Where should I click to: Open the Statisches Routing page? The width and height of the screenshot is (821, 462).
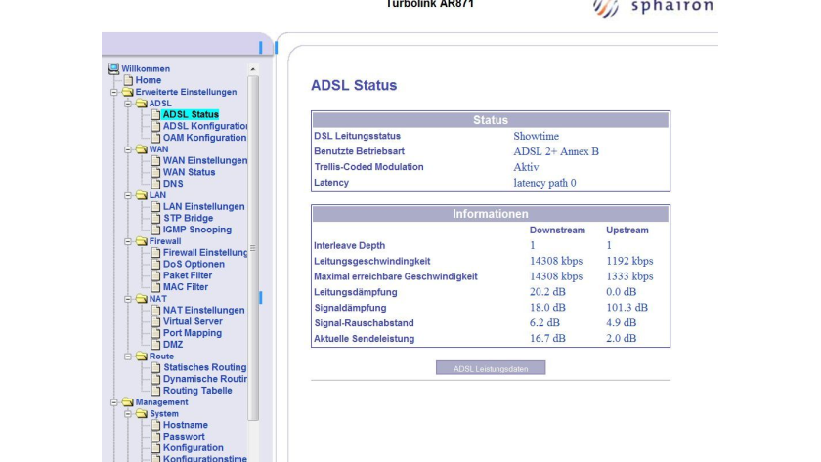(204, 368)
